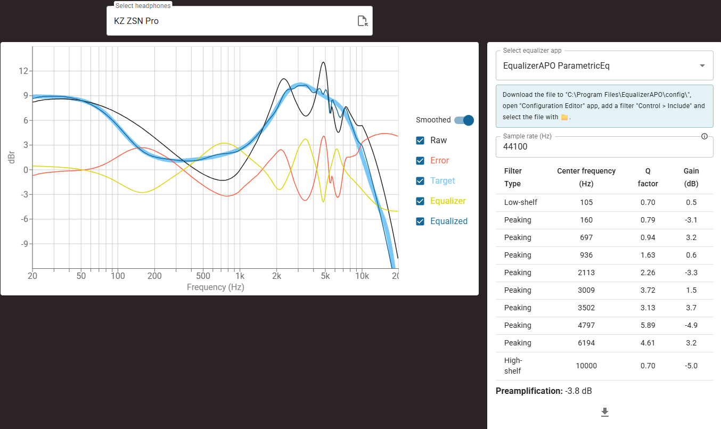The image size is (721, 429).
Task: Toggle the Equalized curve checkbox
Action: (x=421, y=221)
